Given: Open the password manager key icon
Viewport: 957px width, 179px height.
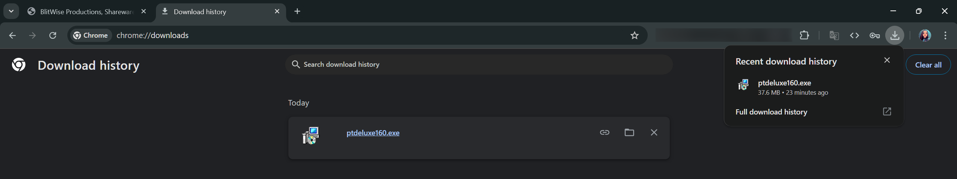Looking at the screenshot, I should click(874, 35).
